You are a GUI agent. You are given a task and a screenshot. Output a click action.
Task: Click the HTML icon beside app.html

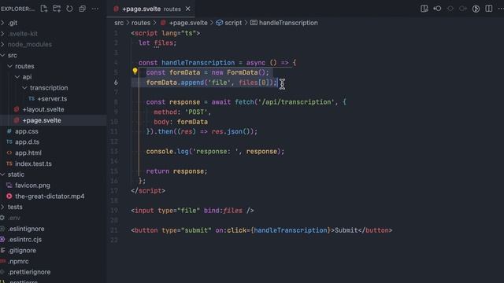click(x=9, y=153)
